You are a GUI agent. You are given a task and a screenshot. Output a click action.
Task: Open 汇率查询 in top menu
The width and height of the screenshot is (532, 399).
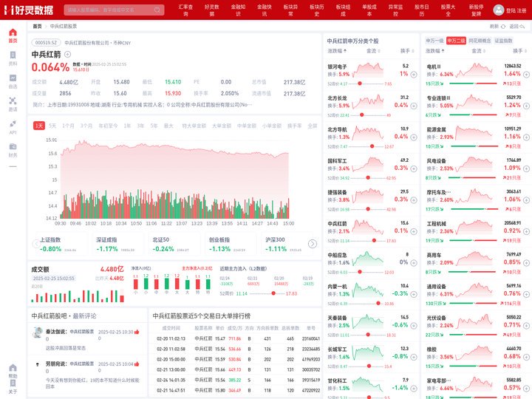point(185,10)
